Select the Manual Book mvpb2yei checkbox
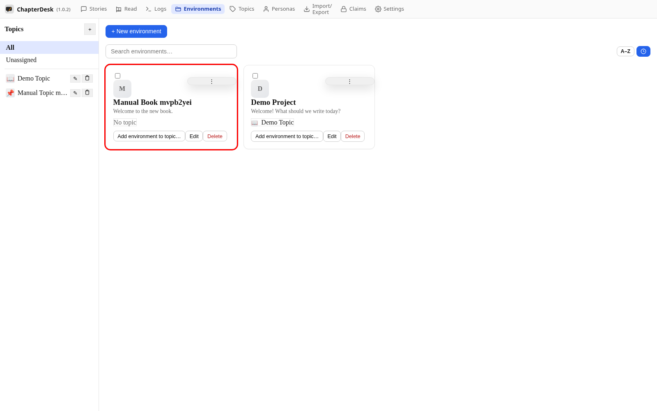 click(x=117, y=76)
